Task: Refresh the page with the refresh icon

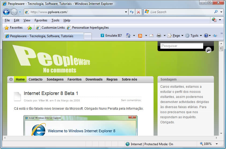Action: pyautogui.click(x=132, y=12)
